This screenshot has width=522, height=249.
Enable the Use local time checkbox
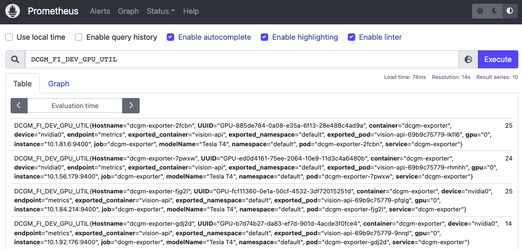pyautogui.click(x=9, y=37)
